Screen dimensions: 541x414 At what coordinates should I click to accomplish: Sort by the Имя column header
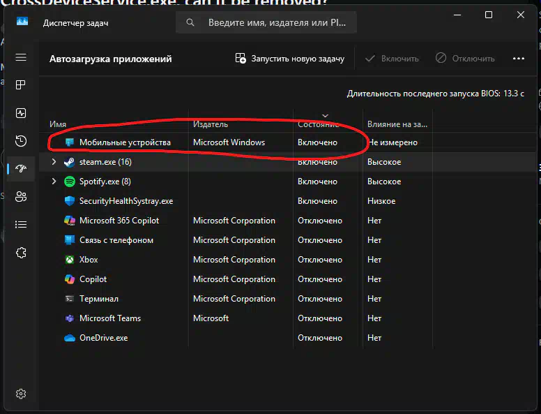click(58, 124)
